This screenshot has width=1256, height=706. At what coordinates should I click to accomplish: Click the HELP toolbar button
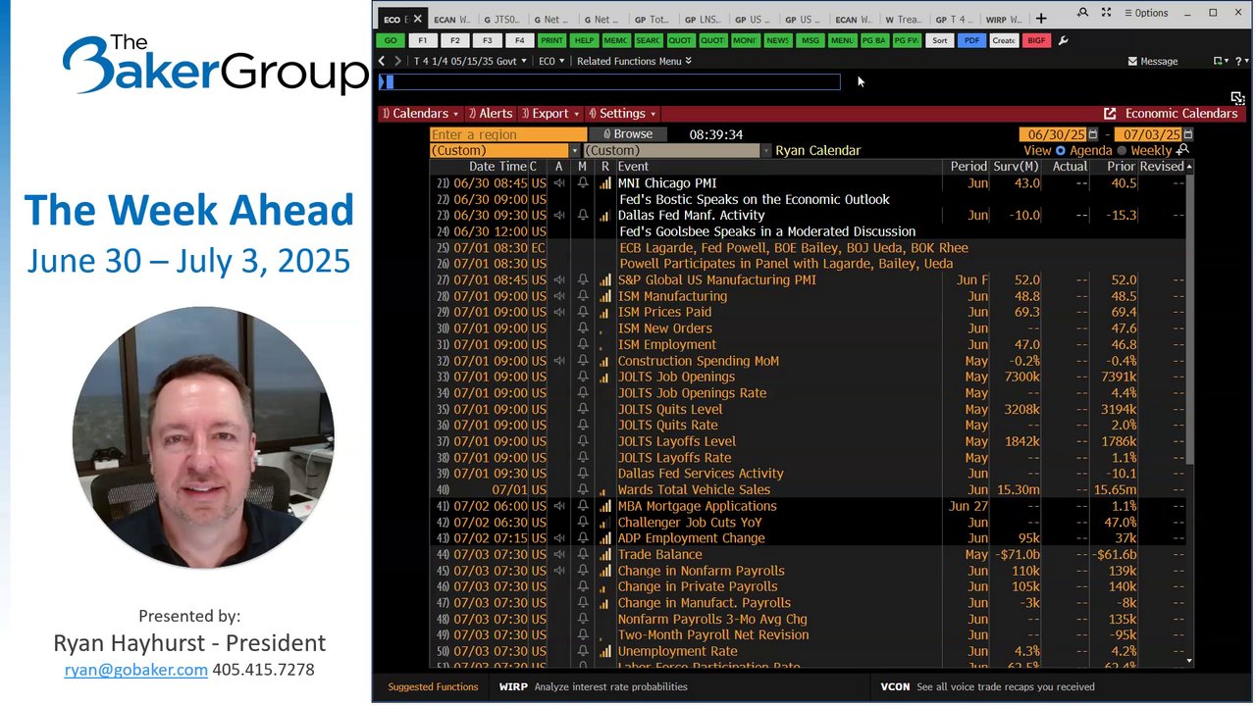584,40
